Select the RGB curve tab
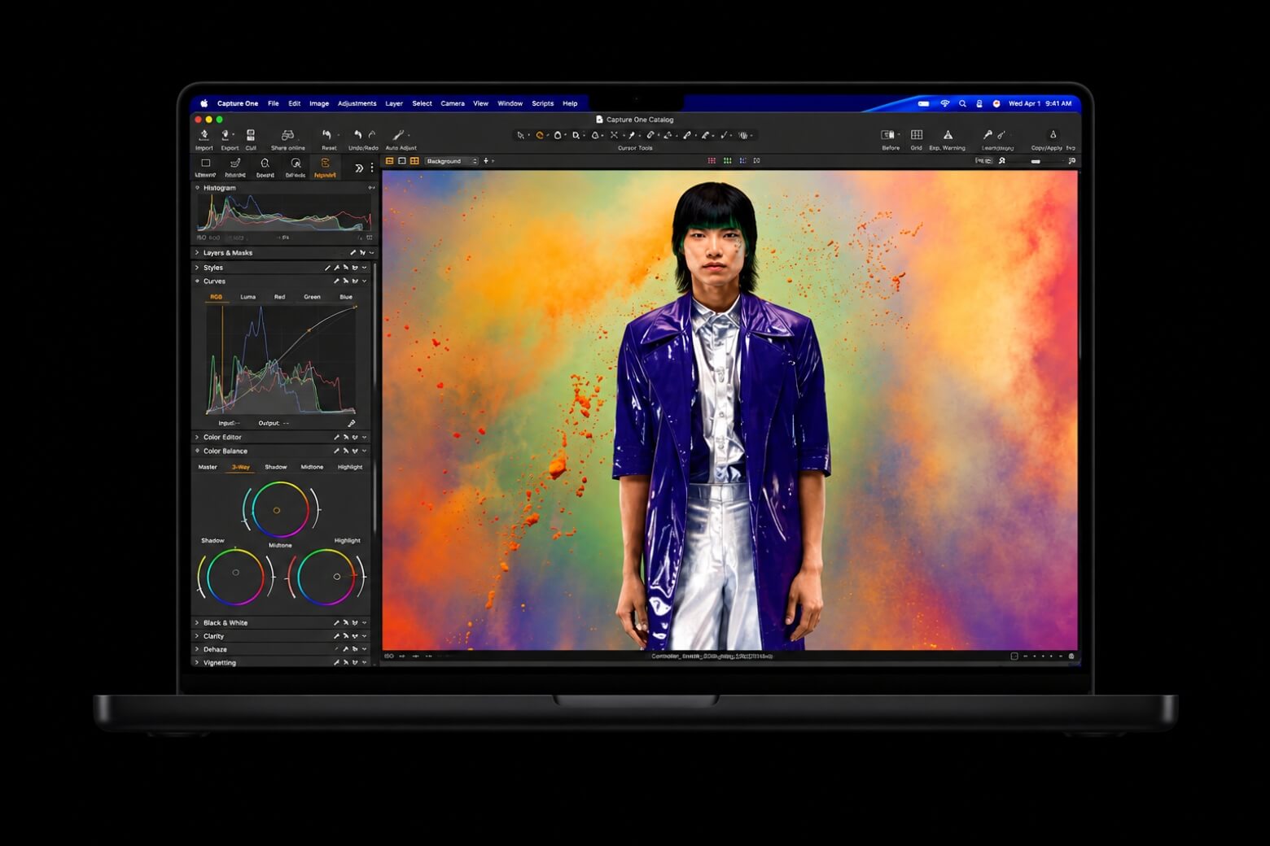 [x=216, y=297]
